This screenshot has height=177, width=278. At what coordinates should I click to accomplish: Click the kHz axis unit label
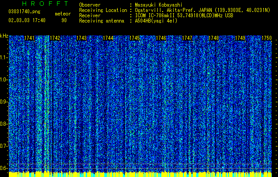[4, 36]
